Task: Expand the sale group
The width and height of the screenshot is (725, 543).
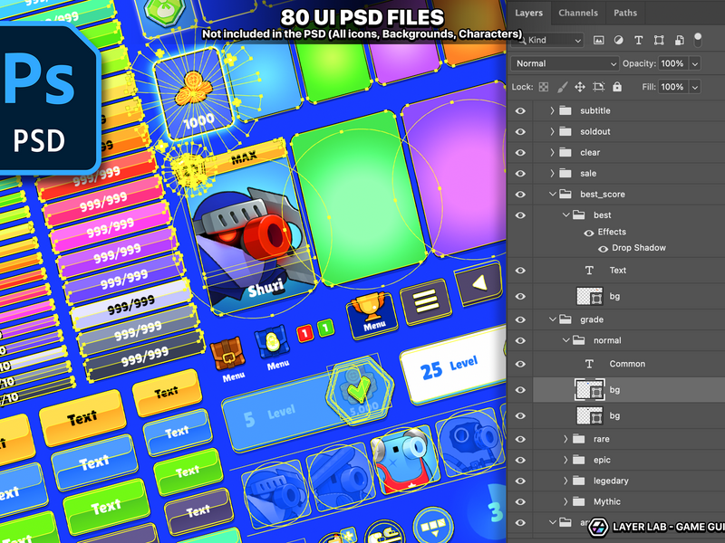Action: [552, 173]
